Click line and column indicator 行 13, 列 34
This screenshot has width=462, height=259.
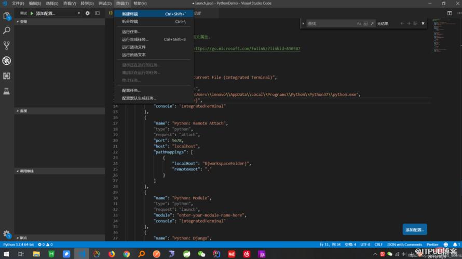click(x=330, y=244)
